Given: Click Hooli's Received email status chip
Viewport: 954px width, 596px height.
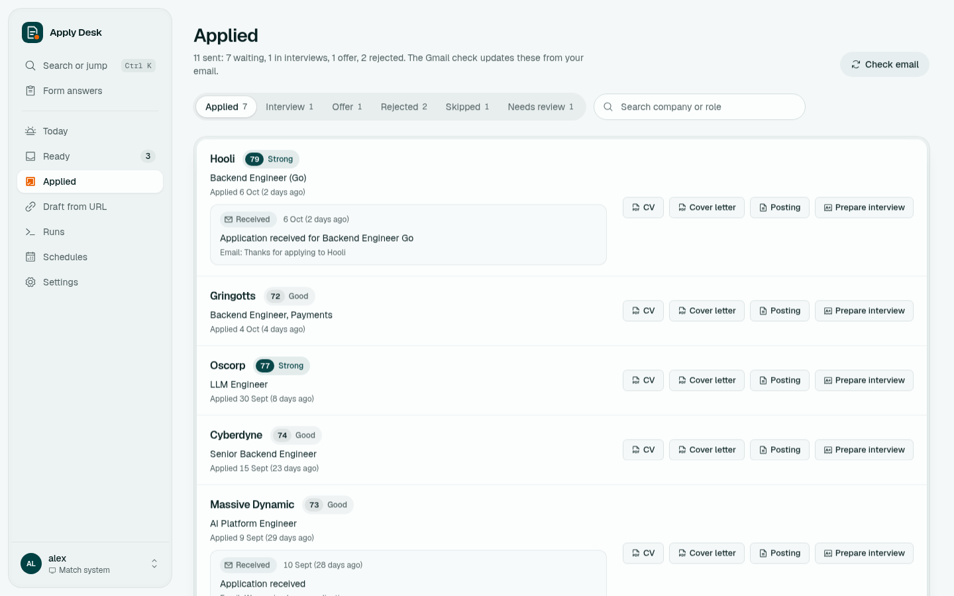Looking at the screenshot, I should coord(248,219).
